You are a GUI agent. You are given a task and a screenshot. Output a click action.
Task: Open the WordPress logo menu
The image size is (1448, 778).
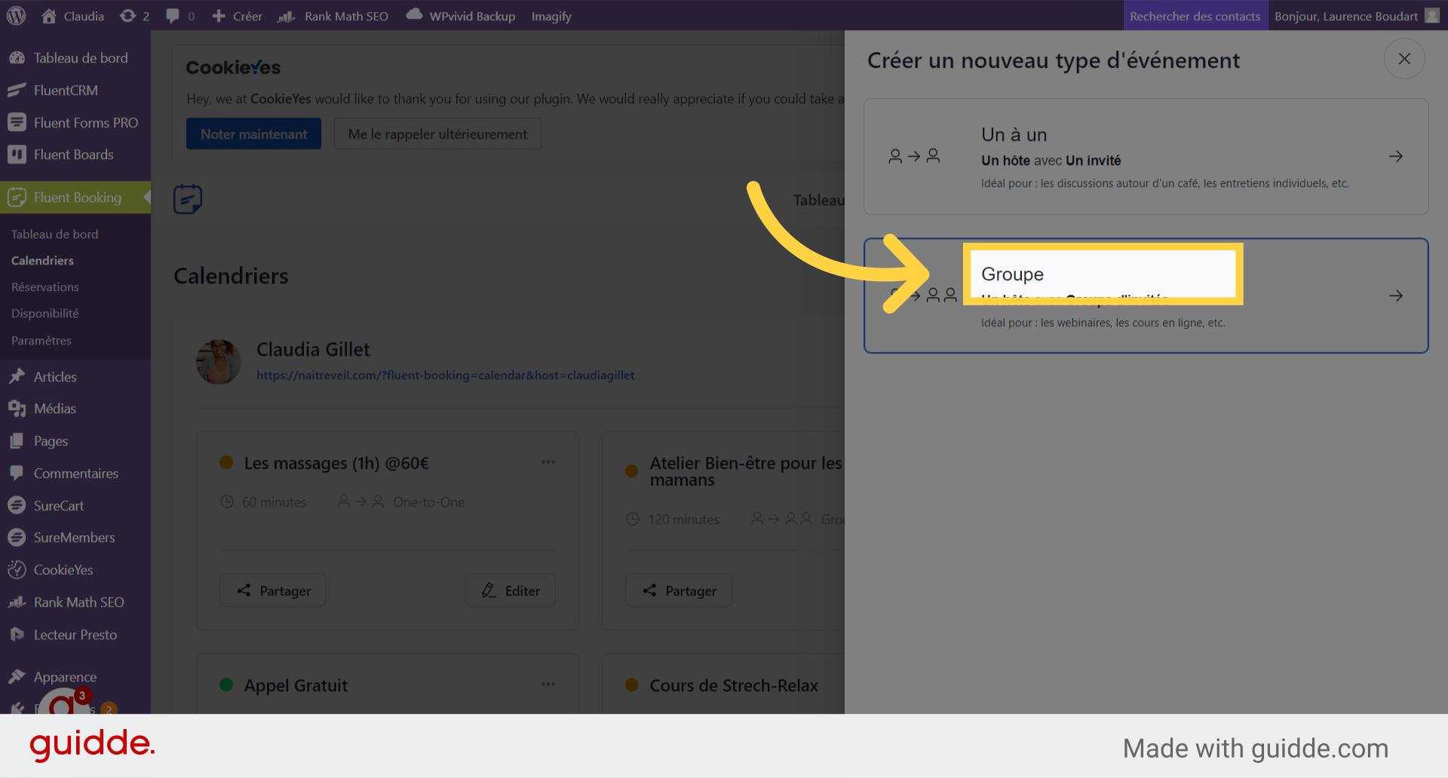17,16
